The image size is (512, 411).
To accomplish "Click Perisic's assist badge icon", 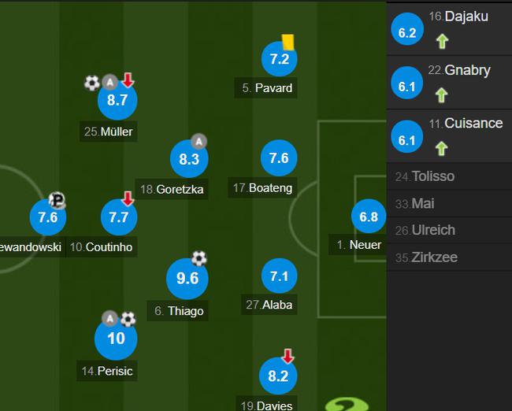I will click(x=110, y=318).
